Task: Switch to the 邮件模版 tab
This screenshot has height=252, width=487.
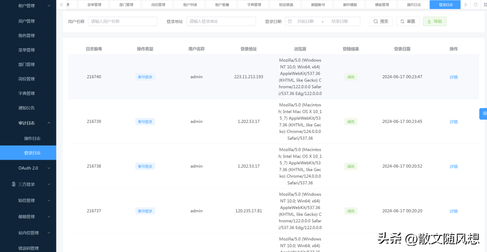Action: coord(350,4)
